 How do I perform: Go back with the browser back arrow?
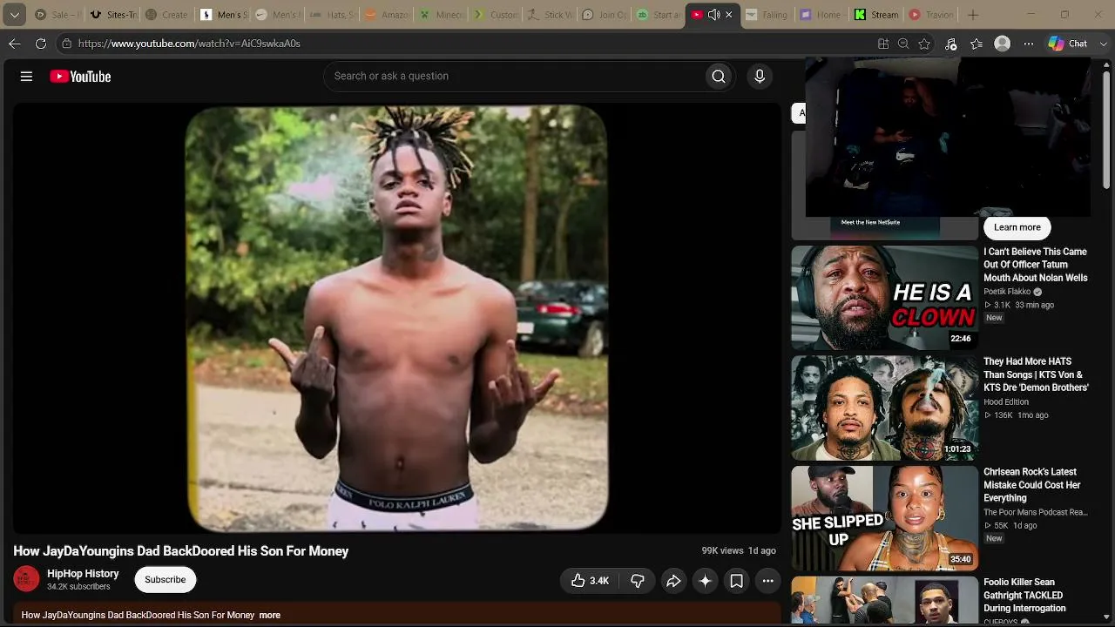tap(15, 44)
